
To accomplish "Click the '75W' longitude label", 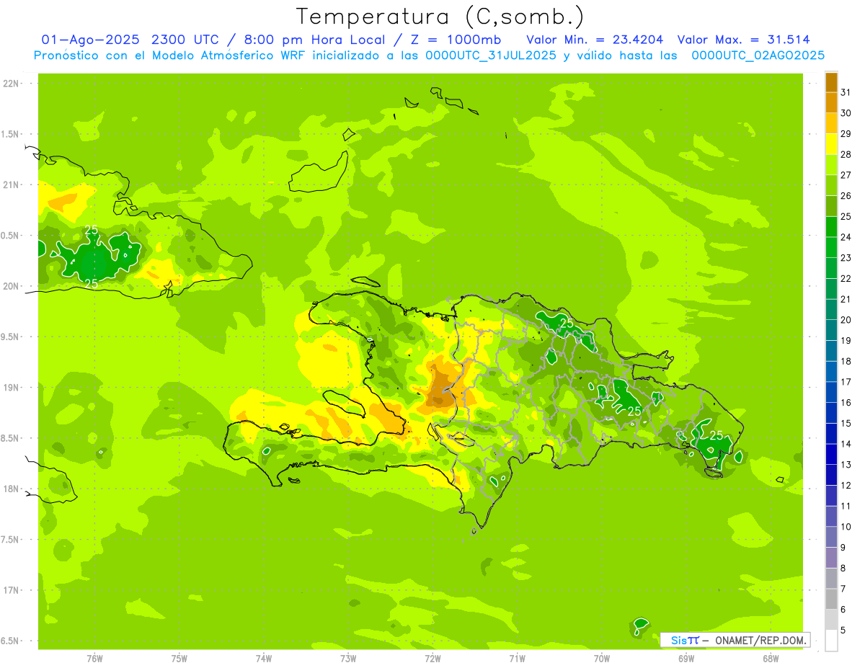I will coord(179,659).
